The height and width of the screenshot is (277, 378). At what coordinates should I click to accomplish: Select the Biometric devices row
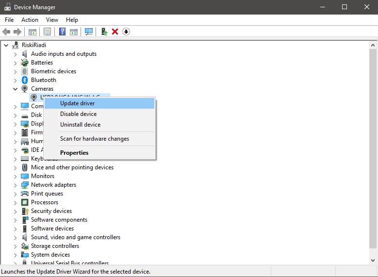point(53,71)
